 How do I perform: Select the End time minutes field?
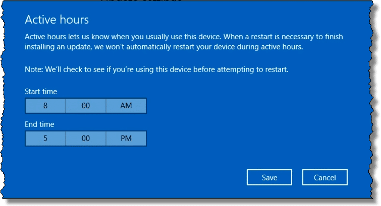coord(85,139)
